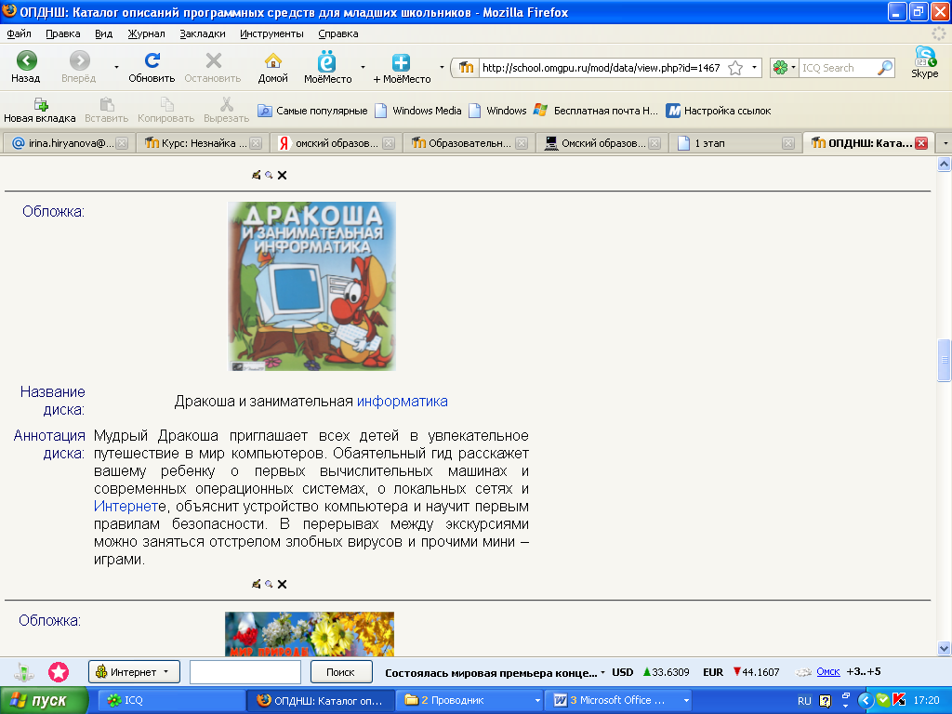The height and width of the screenshot is (714, 952).
Task: Follow the Интернете link in the annotation
Action: [126, 507]
